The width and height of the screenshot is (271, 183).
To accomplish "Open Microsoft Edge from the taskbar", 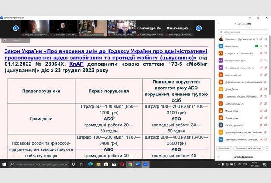I will click(x=90, y=164).
